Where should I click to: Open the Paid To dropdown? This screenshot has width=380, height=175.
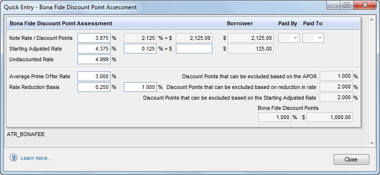coord(313,38)
